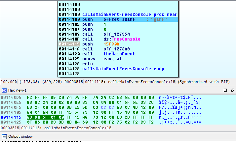The height and width of the screenshot is (142, 236).
Task: Click the 100.00% zoom status field
Action: point(9,82)
